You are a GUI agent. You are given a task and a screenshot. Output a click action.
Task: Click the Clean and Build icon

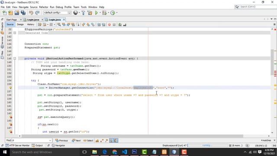pos(90,13)
